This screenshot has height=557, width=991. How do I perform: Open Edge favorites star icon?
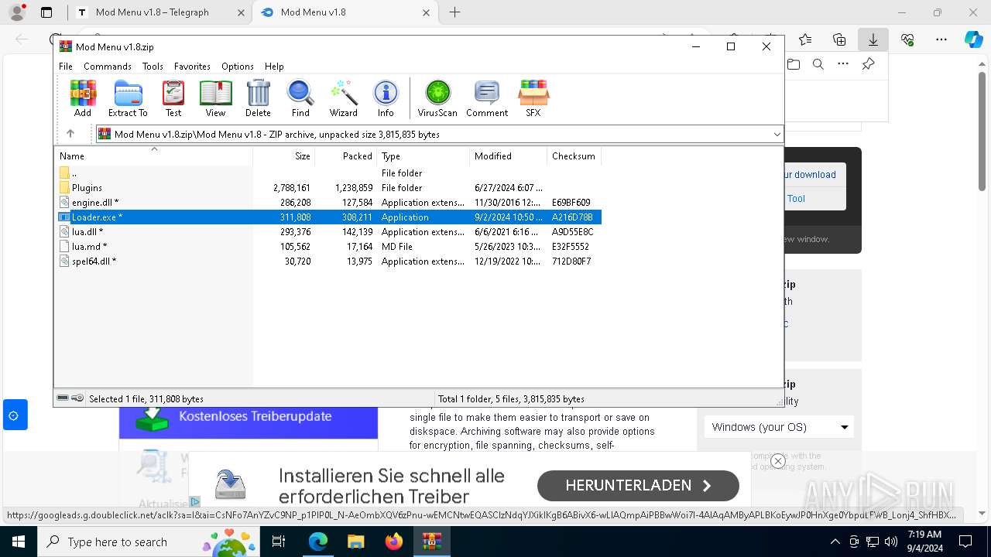805,39
